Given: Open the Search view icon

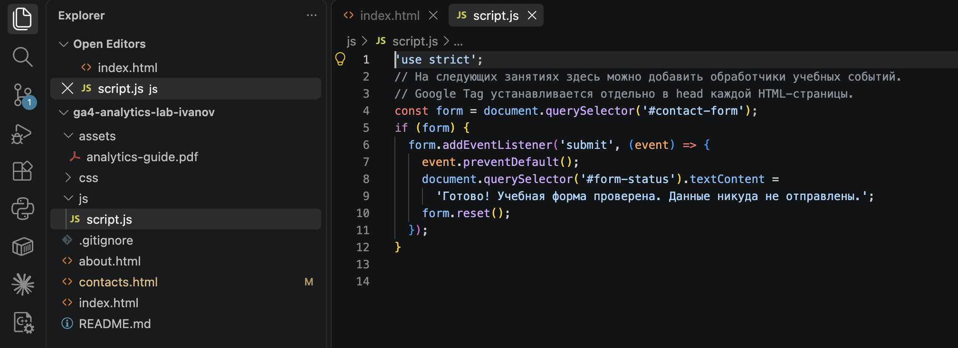Looking at the screenshot, I should tap(22, 57).
